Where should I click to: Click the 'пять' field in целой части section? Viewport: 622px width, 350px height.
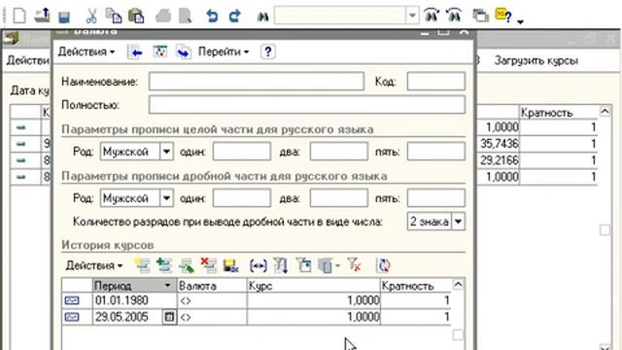click(x=436, y=152)
